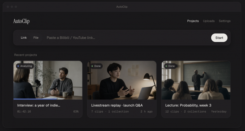The height and width of the screenshot is (131, 245).
Task: Click '7 clips · 1 collection' text
Action: coord(110,112)
